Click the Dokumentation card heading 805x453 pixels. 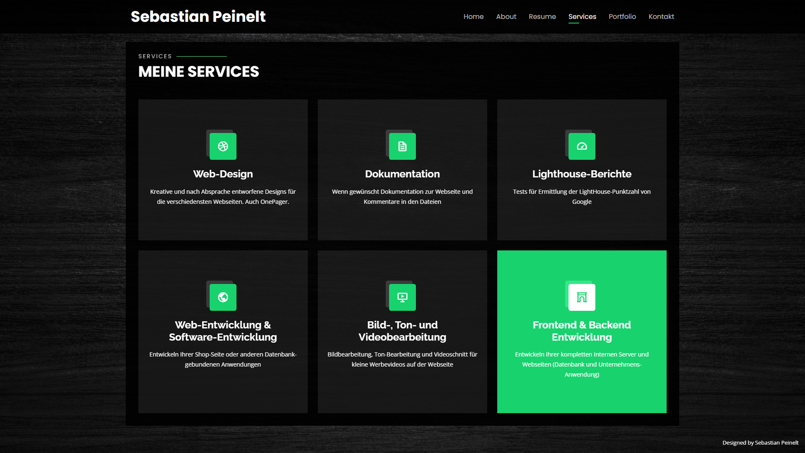pyautogui.click(x=402, y=174)
